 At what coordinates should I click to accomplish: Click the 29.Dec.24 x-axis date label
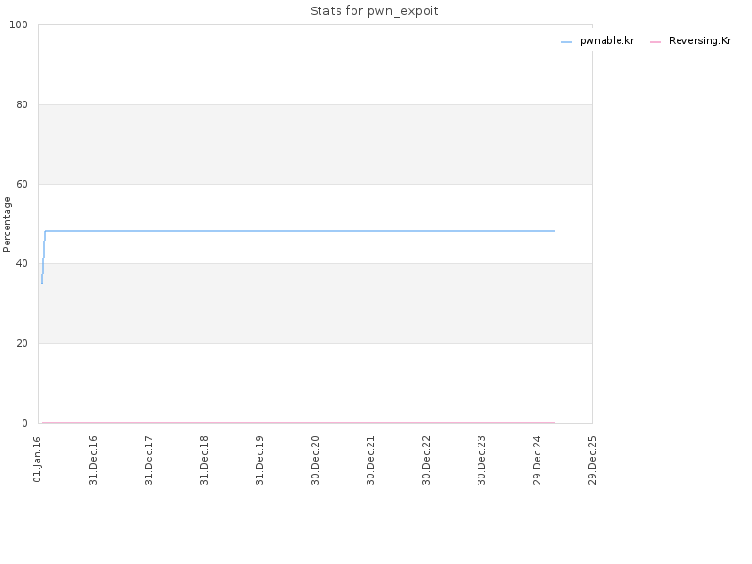pyautogui.click(x=537, y=461)
